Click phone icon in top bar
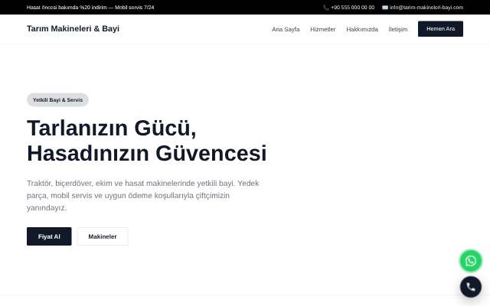The width and height of the screenshot is (490, 306). click(x=325, y=8)
